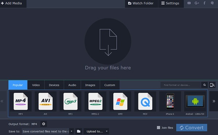Open the Upload to dropdown
The image size is (218, 135).
click(96, 131)
